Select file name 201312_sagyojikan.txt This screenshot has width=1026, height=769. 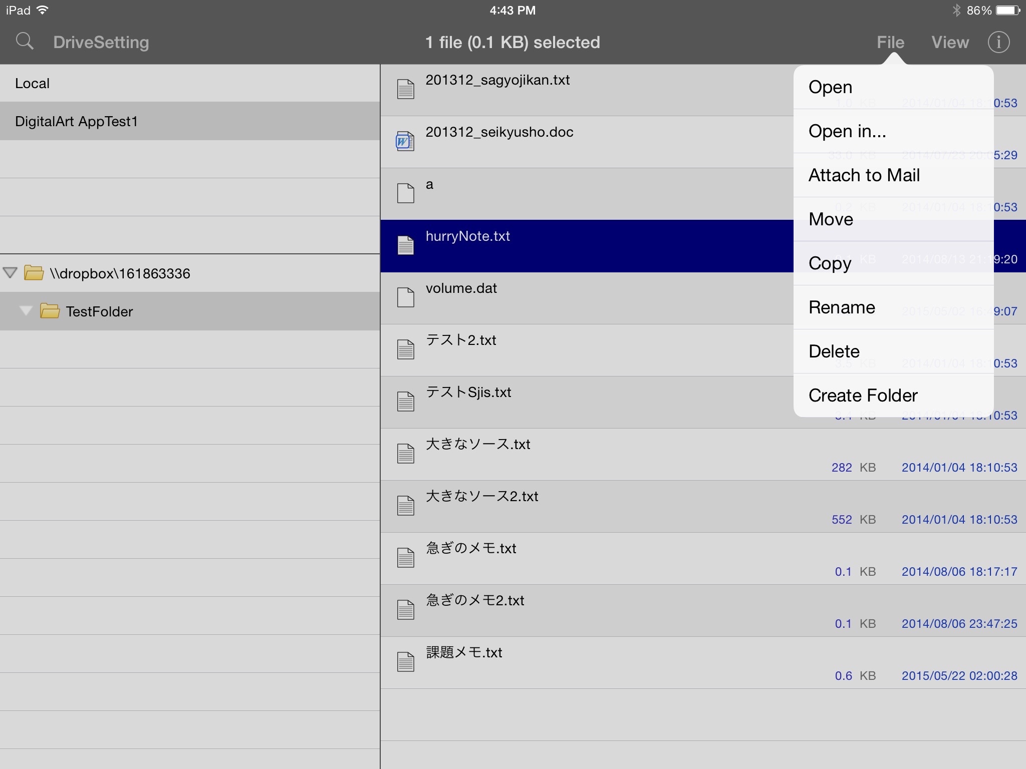click(x=497, y=80)
